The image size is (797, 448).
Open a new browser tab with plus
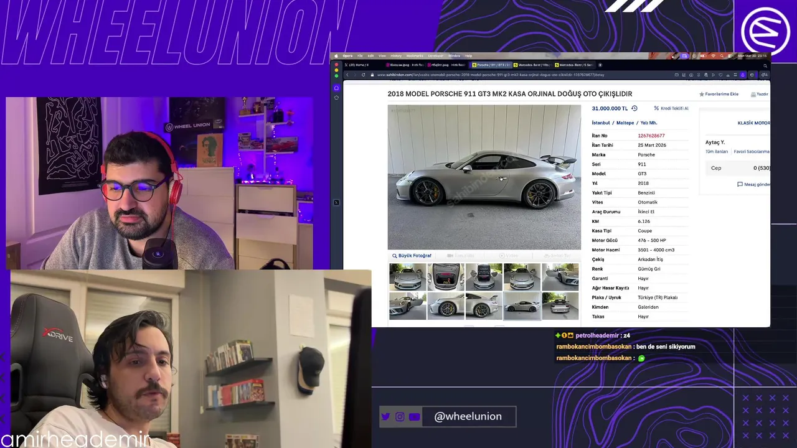pos(600,65)
